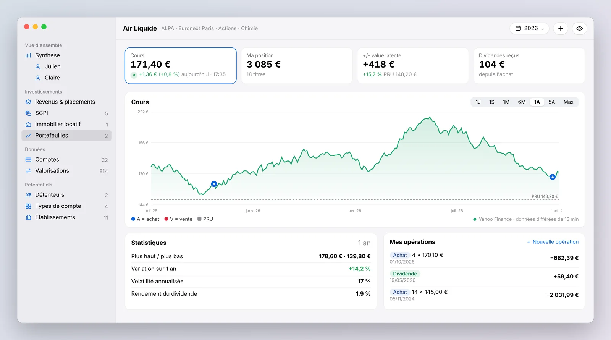611x340 pixels.
Task: Click Plus haut / plus bas row
Action: [251, 256]
